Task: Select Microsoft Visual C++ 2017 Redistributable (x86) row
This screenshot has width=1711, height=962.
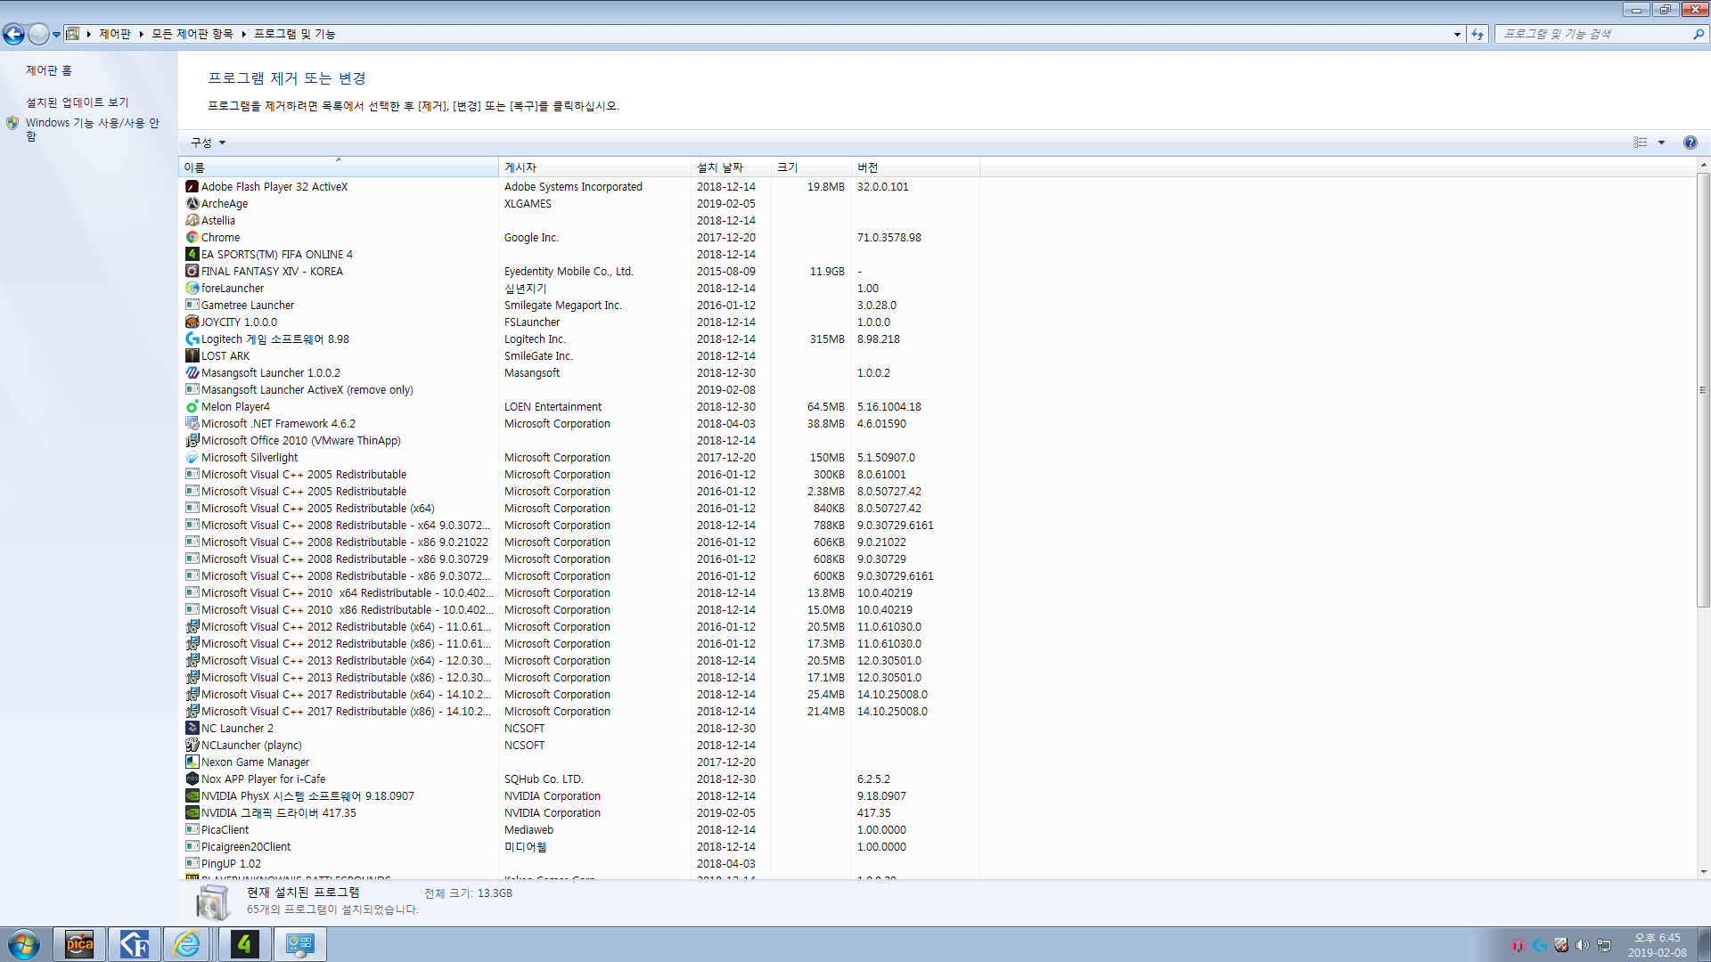Action: [579, 712]
